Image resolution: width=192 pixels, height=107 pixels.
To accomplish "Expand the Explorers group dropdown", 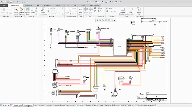I will (x=18, y=17).
